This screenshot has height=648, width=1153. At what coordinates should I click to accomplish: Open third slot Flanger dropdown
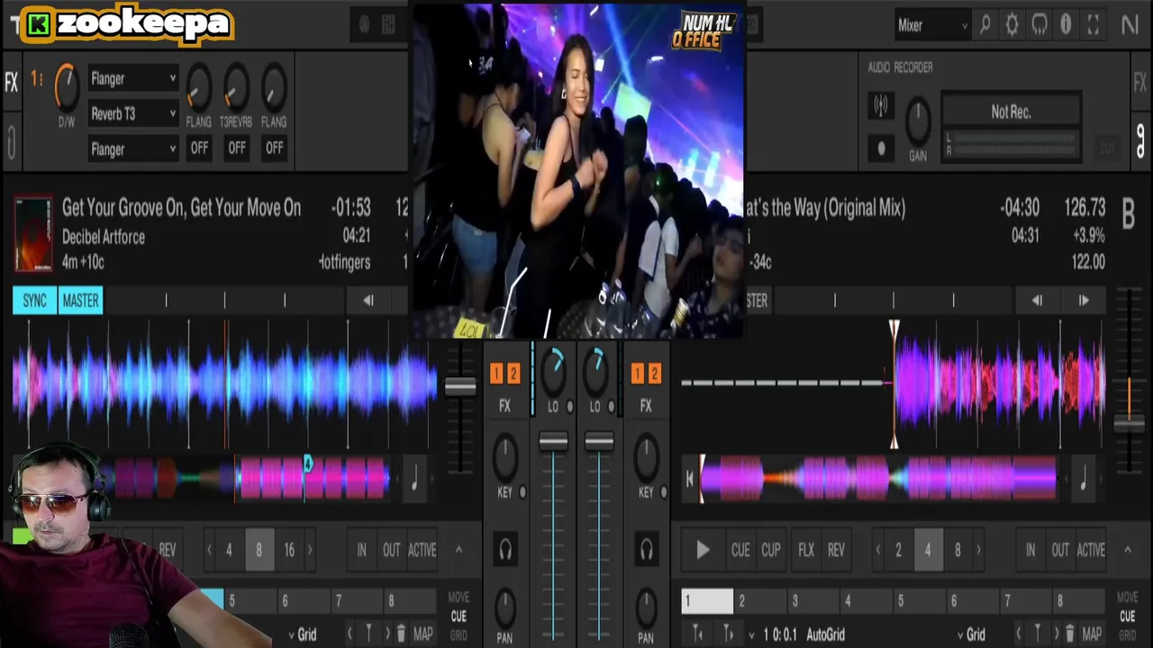(x=132, y=148)
